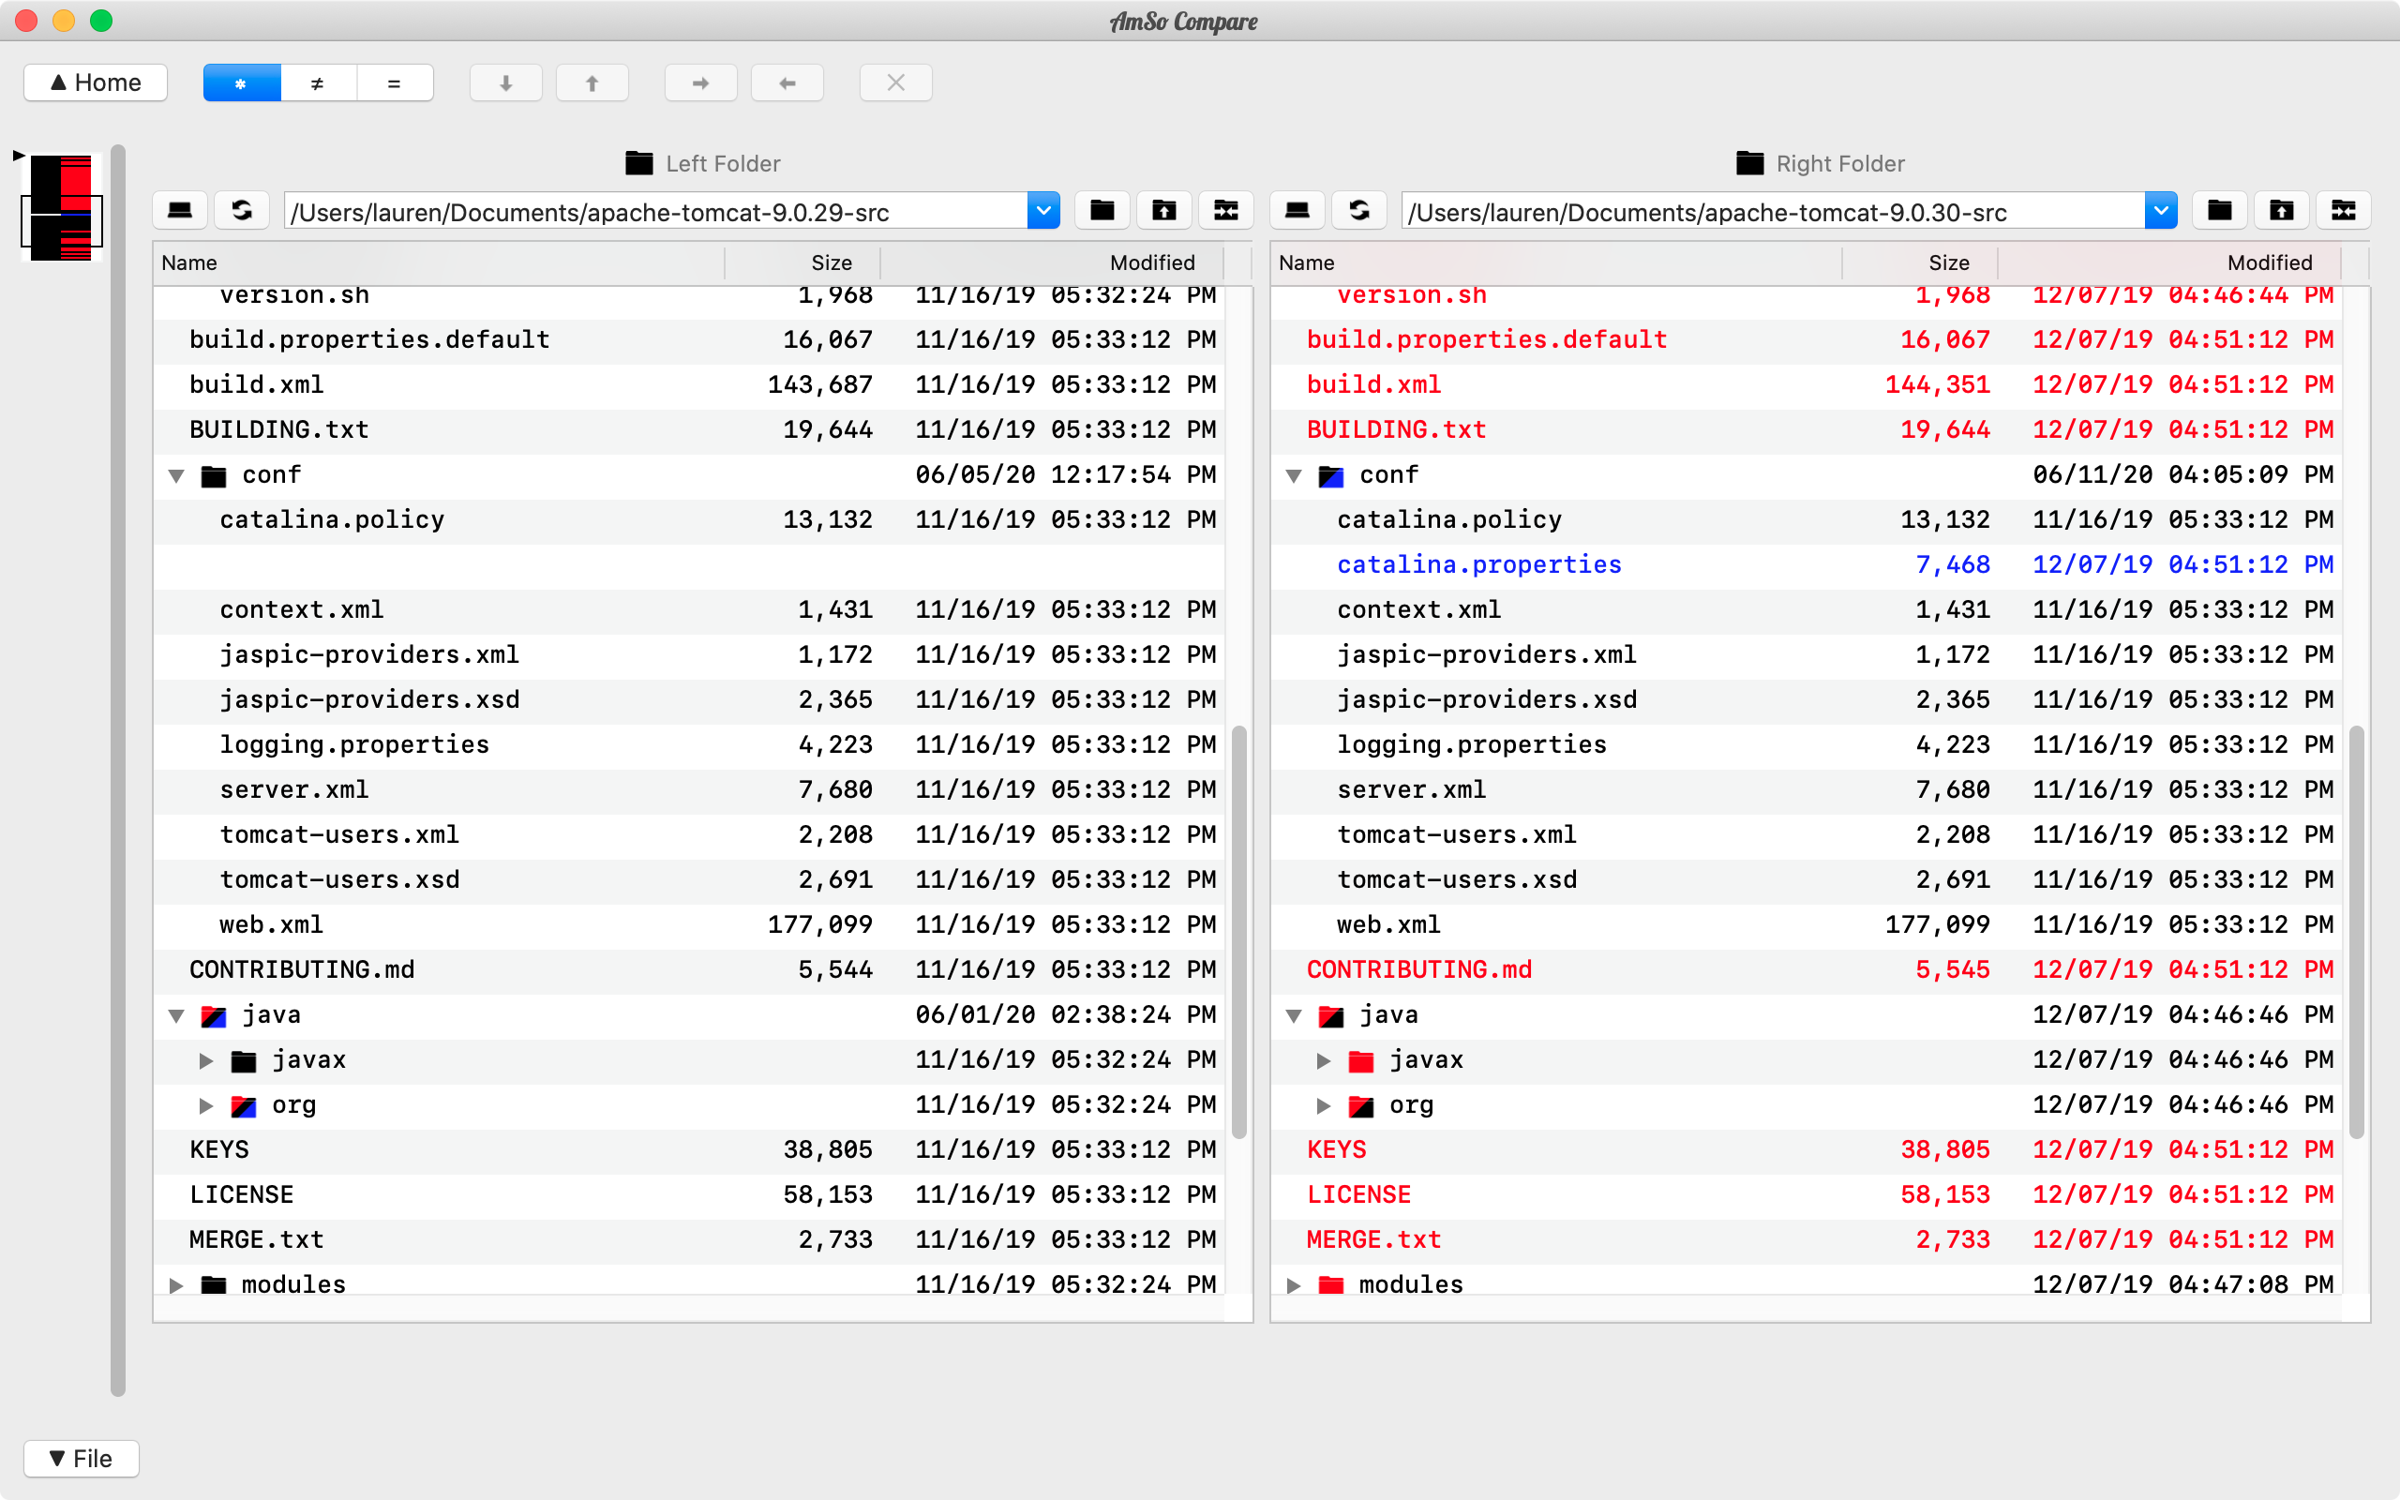The image size is (2400, 1500).
Task: Expand the org folder in left pane
Action: point(206,1105)
